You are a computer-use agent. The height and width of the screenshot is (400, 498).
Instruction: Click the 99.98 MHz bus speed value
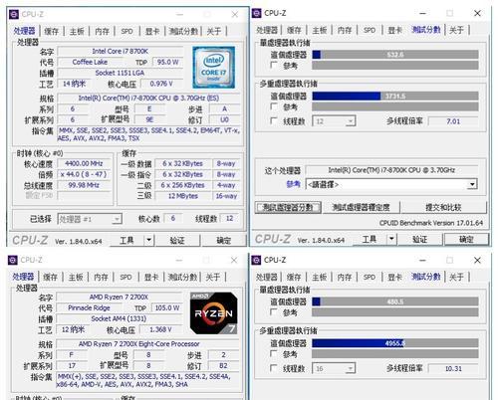[x=84, y=185]
